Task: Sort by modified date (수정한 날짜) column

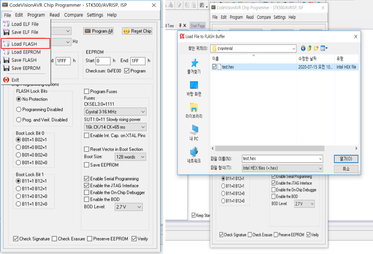Action: [x=307, y=58]
